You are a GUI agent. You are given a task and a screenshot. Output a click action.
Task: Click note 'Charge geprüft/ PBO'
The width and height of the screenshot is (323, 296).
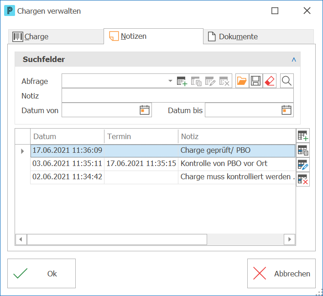click(215, 151)
